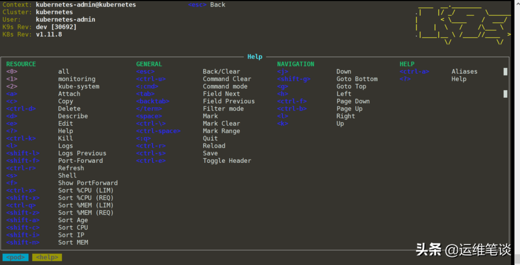Click the green HELP column heading

tap(407, 64)
